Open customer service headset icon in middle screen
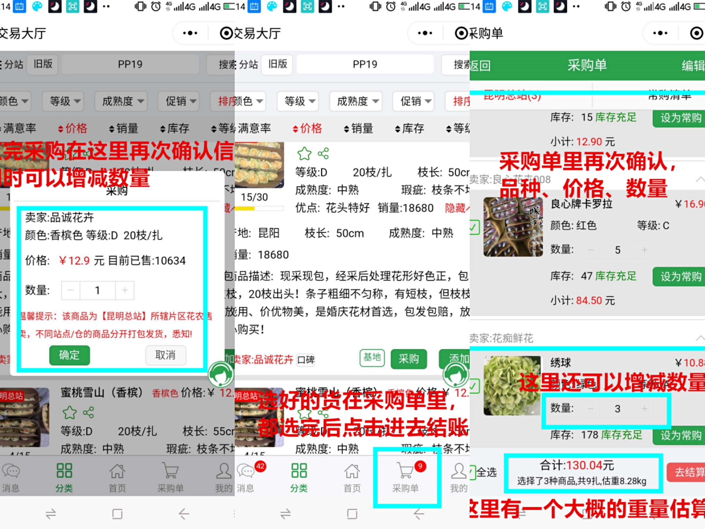 coord(456,374)
